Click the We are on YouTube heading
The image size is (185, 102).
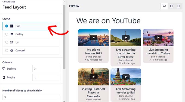pos(109,21)
